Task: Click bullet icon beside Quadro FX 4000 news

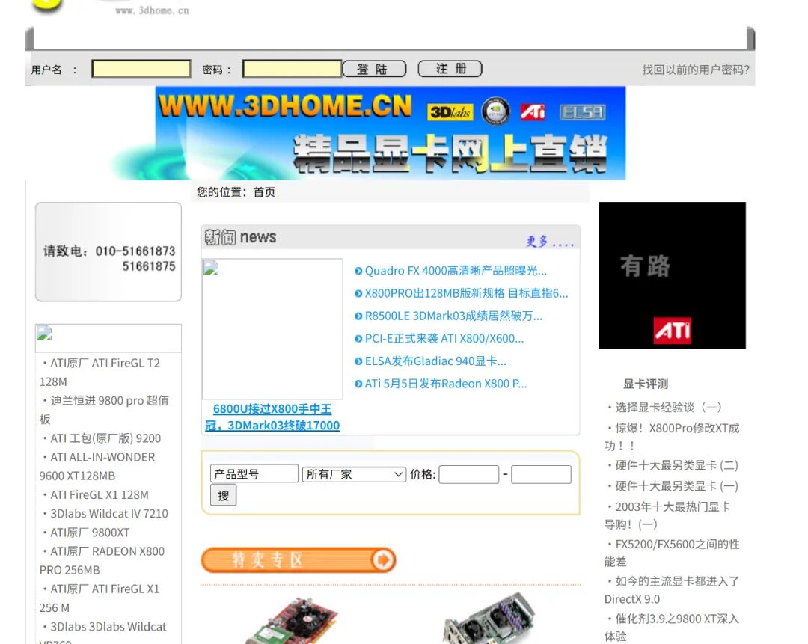Action: tap(358, 271)
